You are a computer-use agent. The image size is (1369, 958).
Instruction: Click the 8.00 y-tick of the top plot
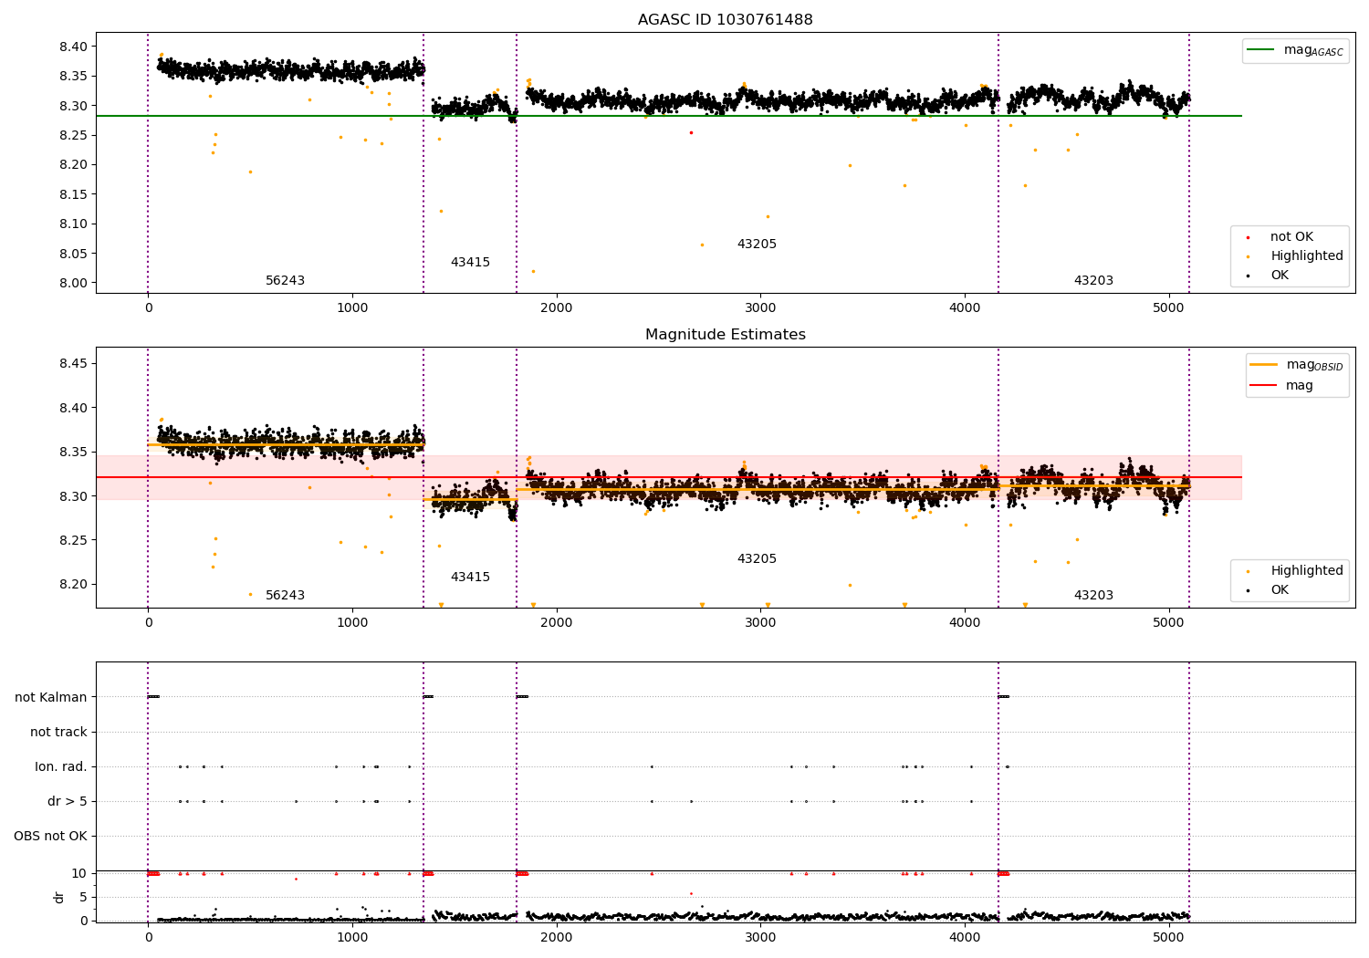(72, 283)
